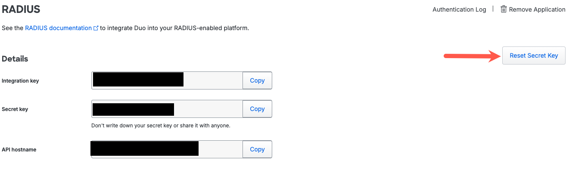This screenshot has width=569, height=182.
Task: Open the RADIUS documentation link
Action: (x=58, y=28)
